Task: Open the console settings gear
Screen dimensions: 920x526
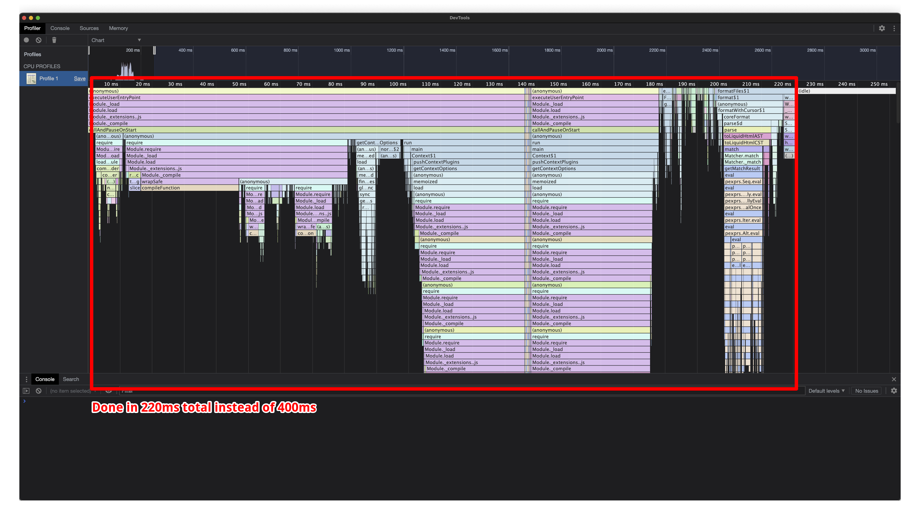Action: pyautogui.click(x=893, y=391)
